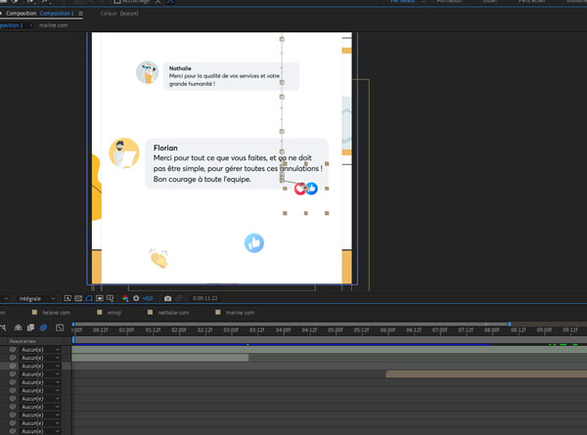Screen dimensions: 587x435
Task: Click the preview timecode 0:00:11:22
Action: tap(204, 298)
